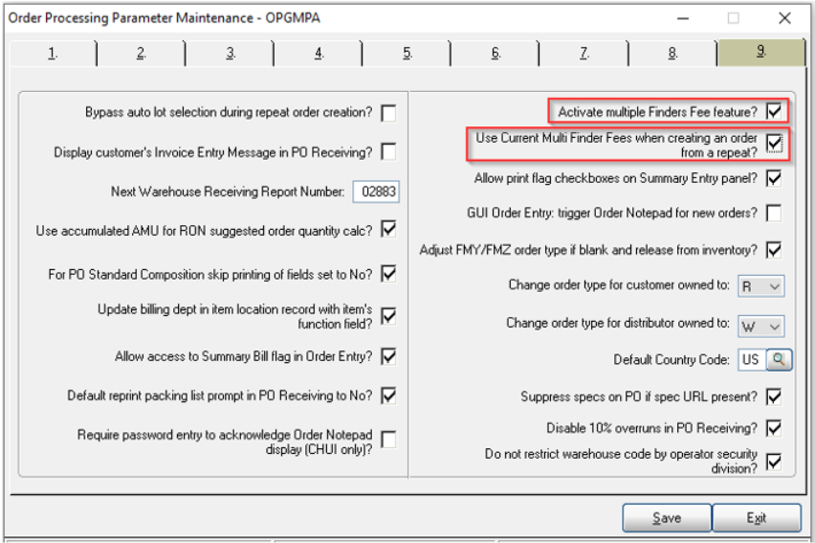Switch to tab 2
The height and width of the screenshot is (543, 815).
pyautogui.click(x=141, y=53)
